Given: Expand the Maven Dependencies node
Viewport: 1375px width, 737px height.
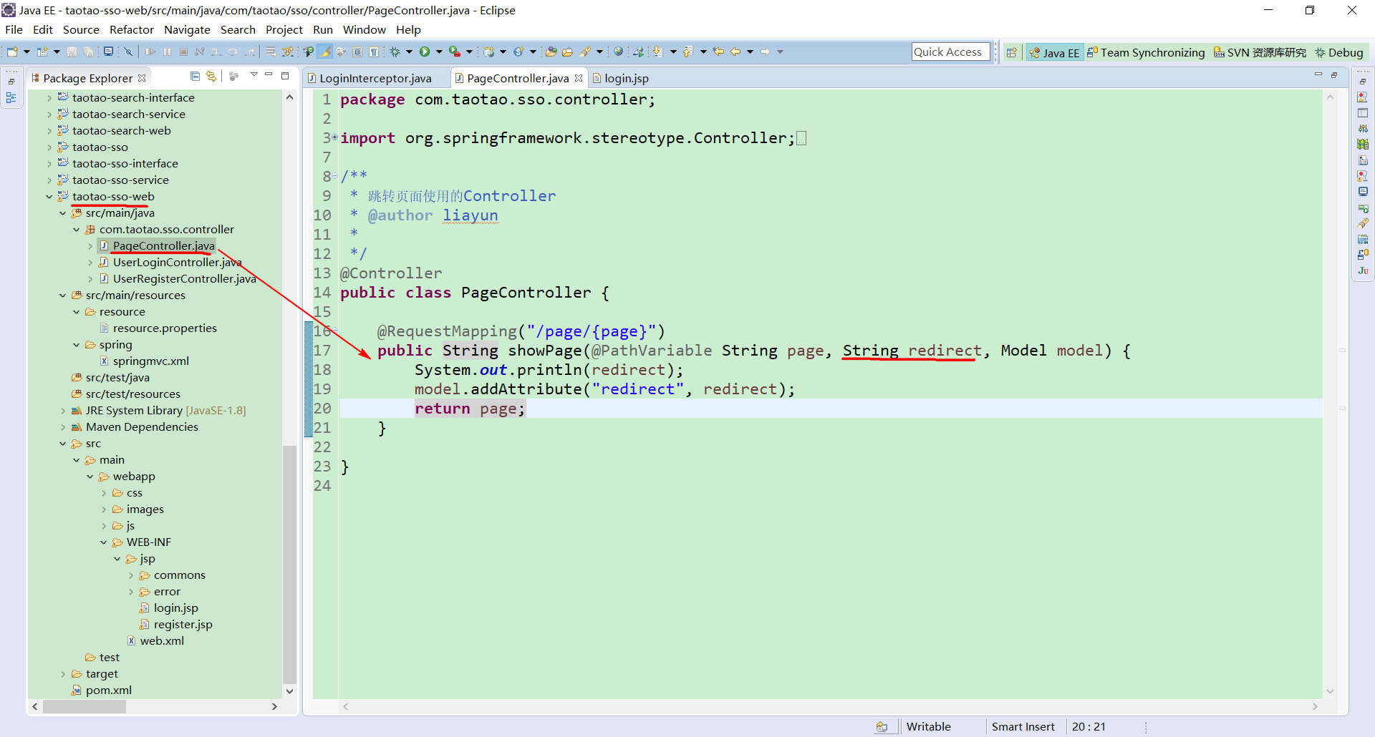Looking at the screenshot, I should click(62, 427).
